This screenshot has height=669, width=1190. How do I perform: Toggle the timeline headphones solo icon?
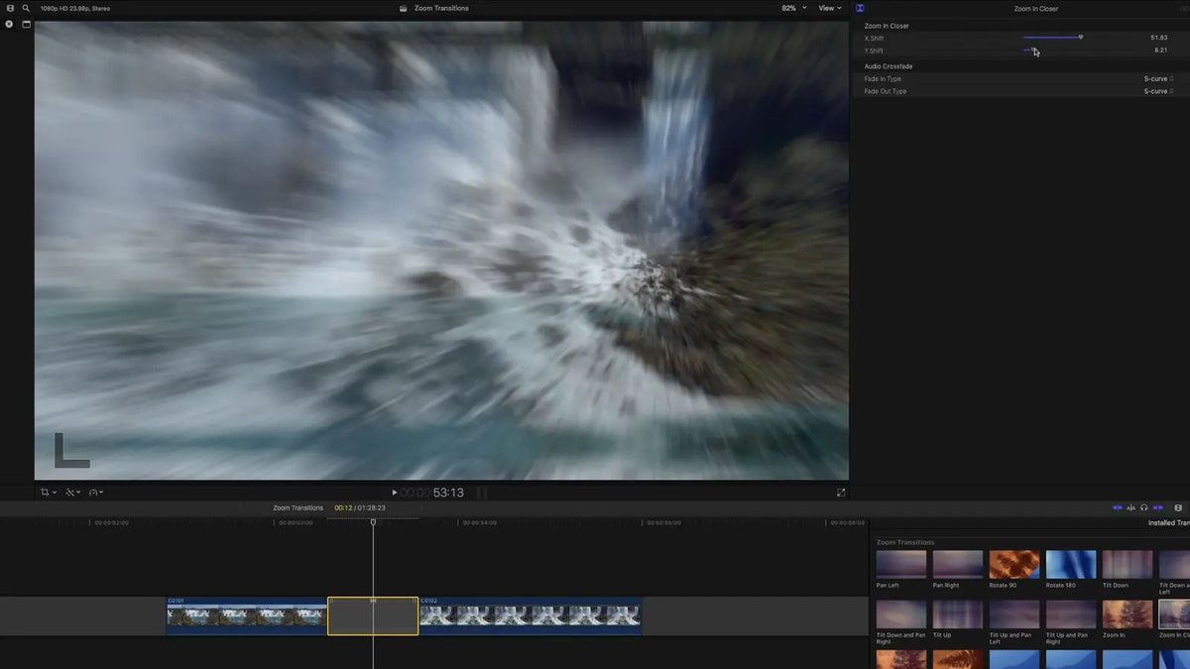coord(1144,507)
